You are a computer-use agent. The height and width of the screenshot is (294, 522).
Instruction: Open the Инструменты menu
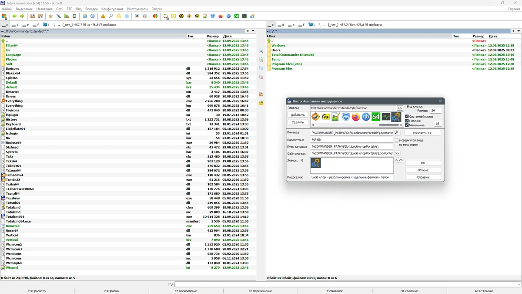137,9
